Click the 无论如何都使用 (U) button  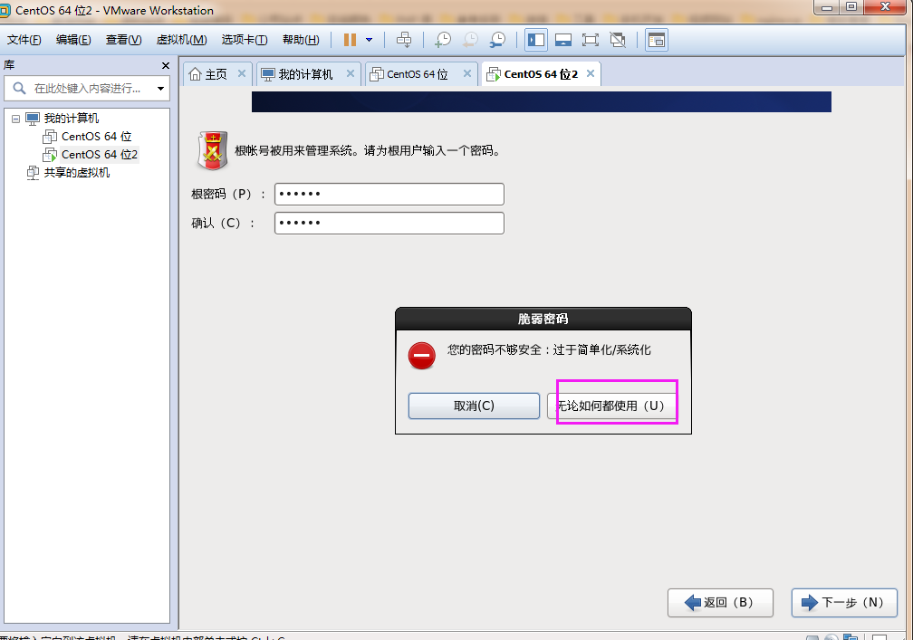pos(612,406)
